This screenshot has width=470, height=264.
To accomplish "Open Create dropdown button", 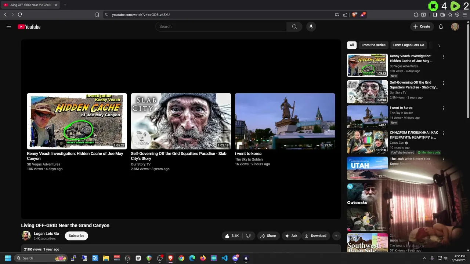I will pyautogui.click(x=422, y=26).
